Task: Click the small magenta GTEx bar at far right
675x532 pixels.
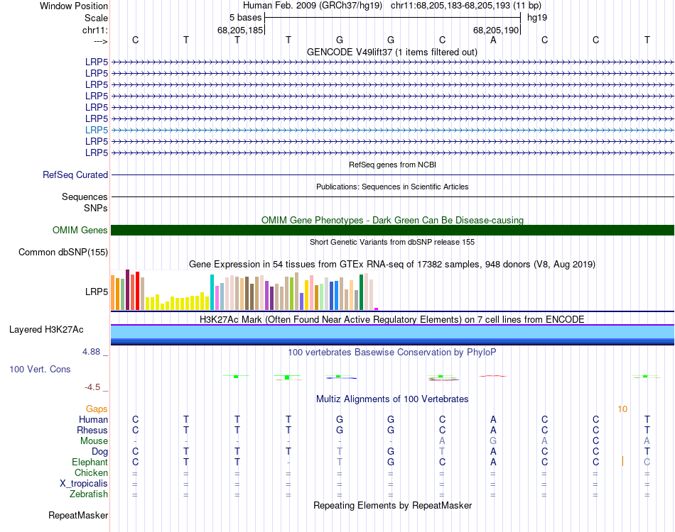Action: (377, 309)
